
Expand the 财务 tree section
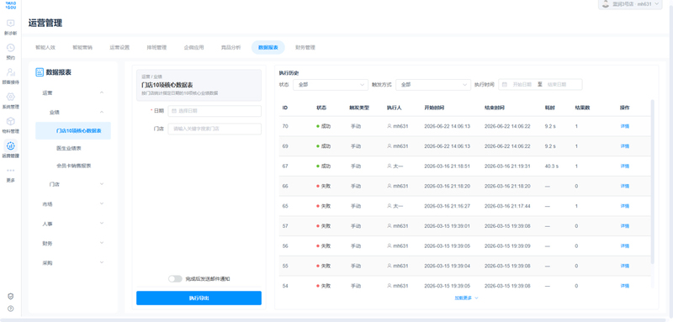102,243
